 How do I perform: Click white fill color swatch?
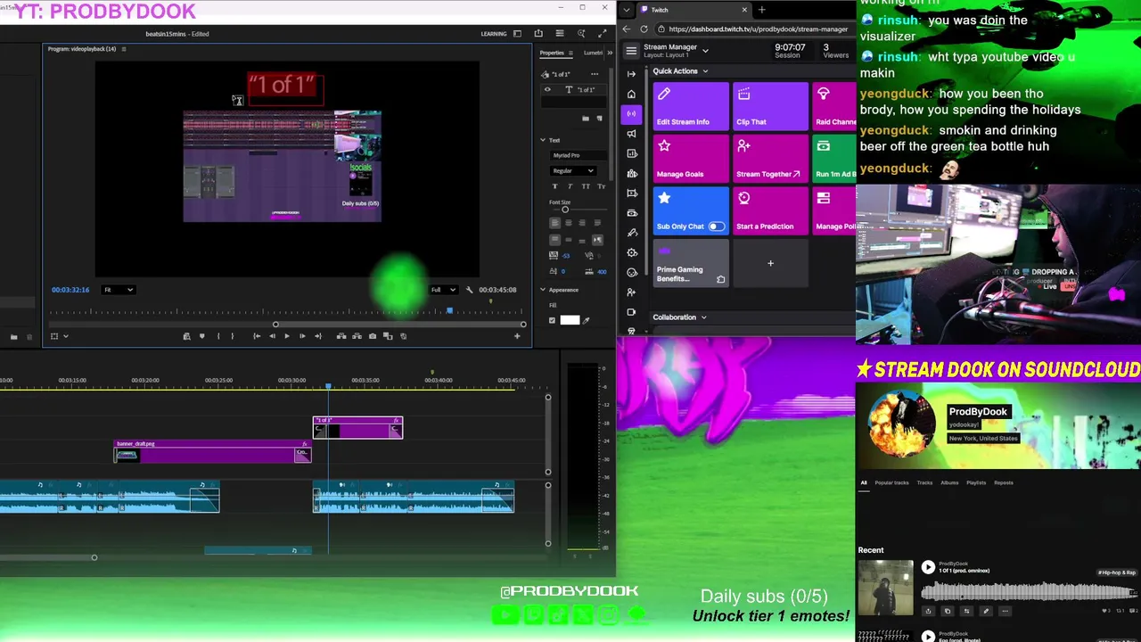pos(570,320)
